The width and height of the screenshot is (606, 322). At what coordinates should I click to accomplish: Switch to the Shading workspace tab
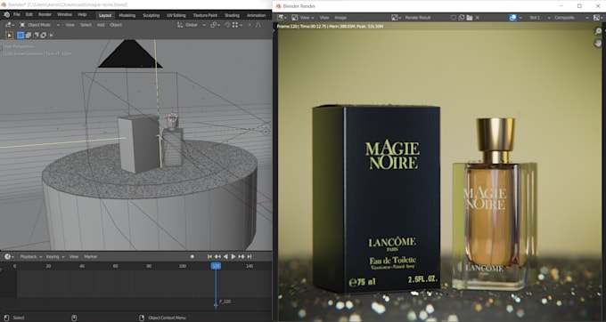(233, 15)
